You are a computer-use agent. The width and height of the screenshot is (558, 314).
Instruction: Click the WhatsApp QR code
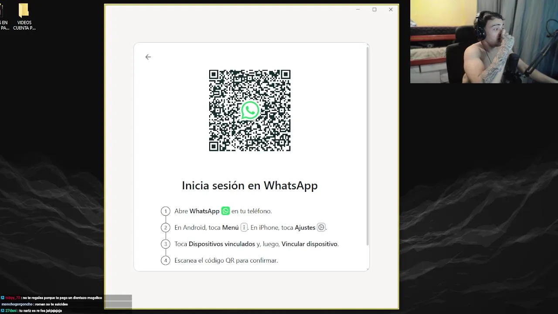point(250,110)
